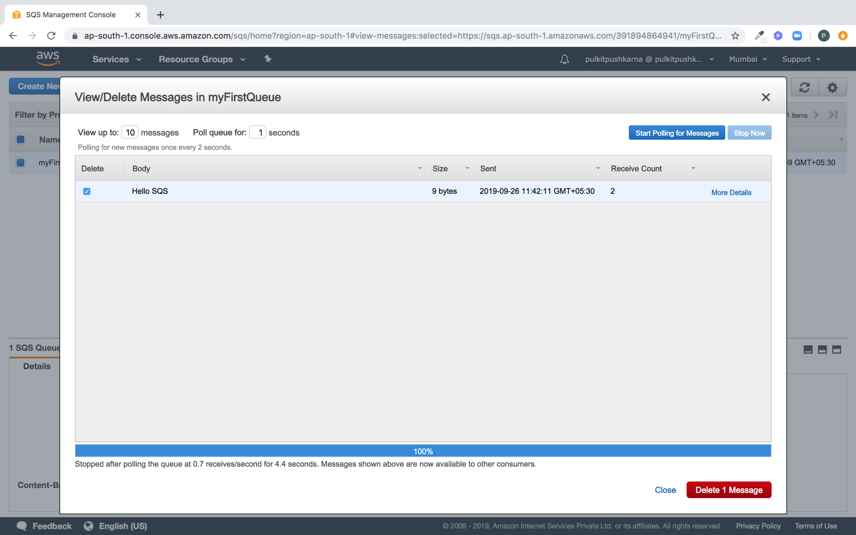Bookmark page with the star icon
The height and width of the screenshot is (535, 856).
pyautogui.click(x=735, y=36)
